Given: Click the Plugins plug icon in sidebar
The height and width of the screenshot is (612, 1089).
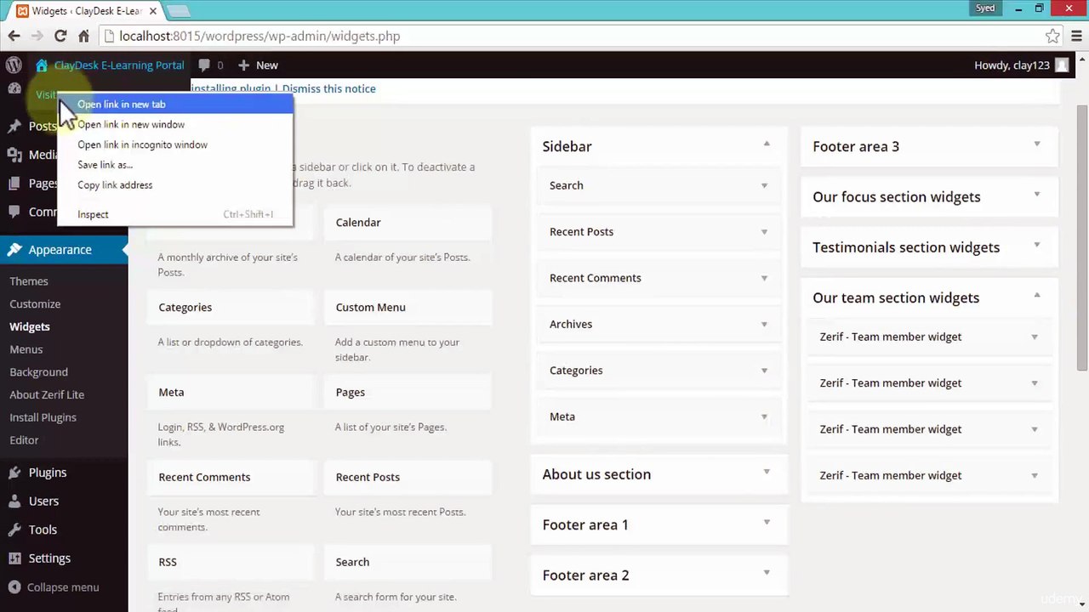Looking at the screenshot, I should click(x=14, y=473).
